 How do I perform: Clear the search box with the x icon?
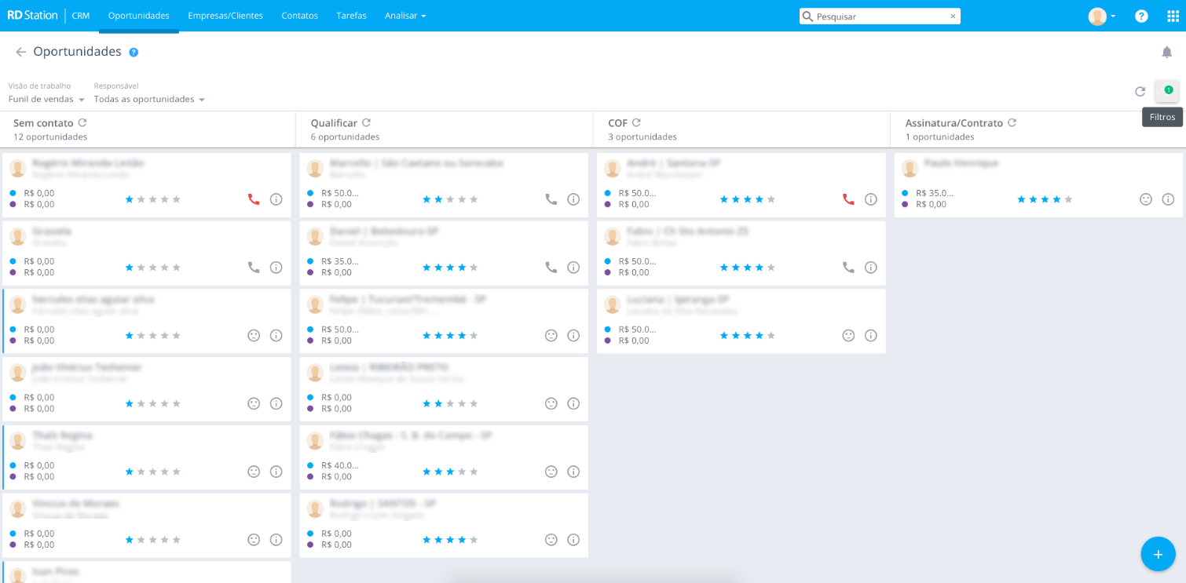click(953, 16)
